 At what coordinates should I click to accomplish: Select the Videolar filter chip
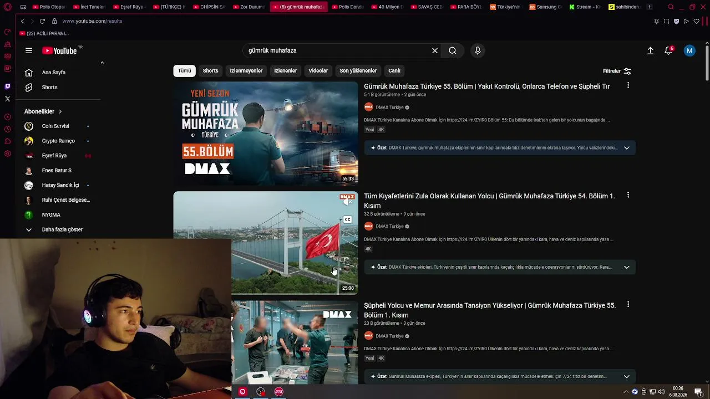(x=318, y=71)
